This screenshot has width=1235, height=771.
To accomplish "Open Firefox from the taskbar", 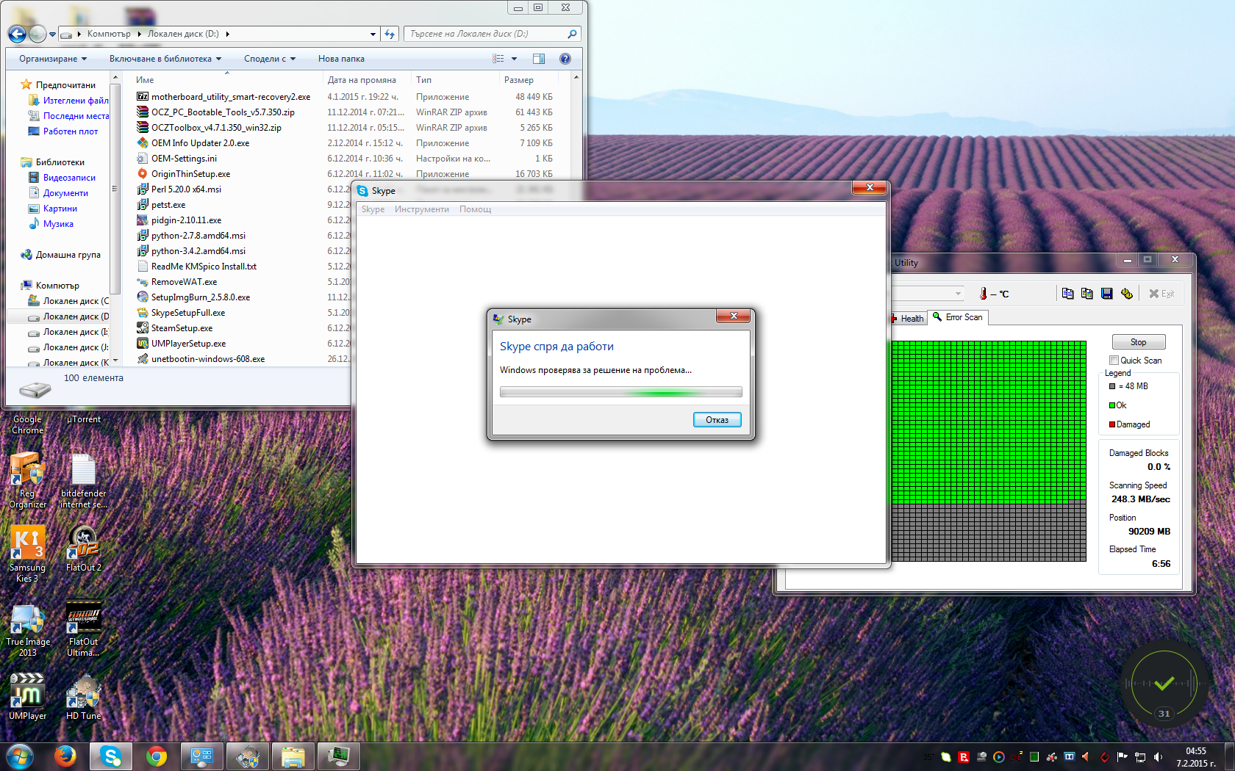I will [x=65, y=756].
